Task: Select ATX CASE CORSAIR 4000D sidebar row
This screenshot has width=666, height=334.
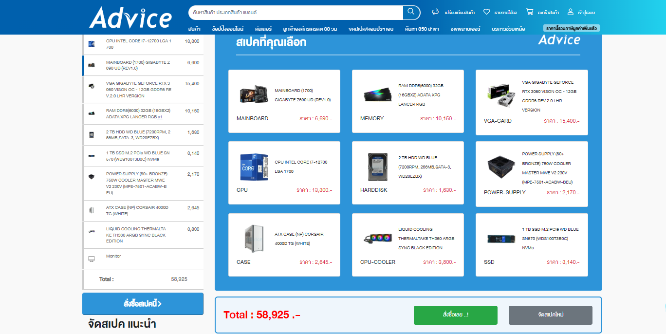Action: (143, 210)
